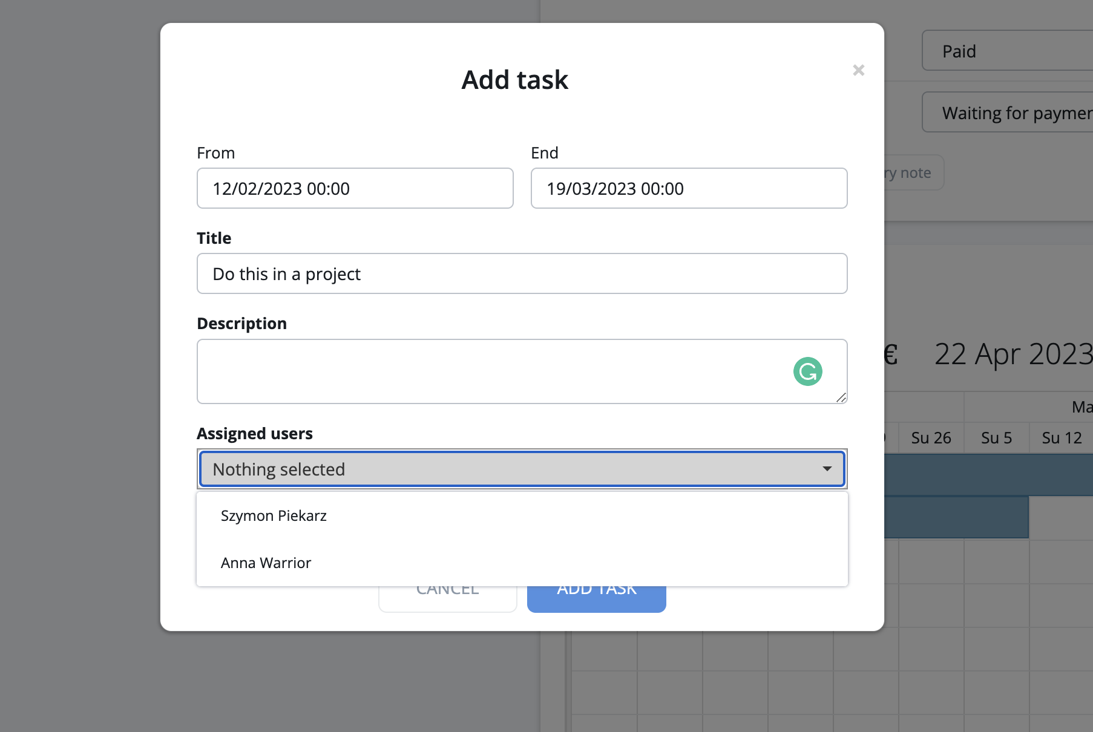Select Szymon Piekarz from the list
1093x732 pixels.
point(274,516)
